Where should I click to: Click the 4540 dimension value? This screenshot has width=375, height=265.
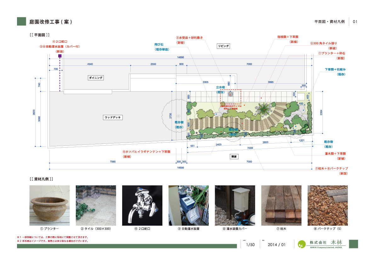click(x=90, y=64)
